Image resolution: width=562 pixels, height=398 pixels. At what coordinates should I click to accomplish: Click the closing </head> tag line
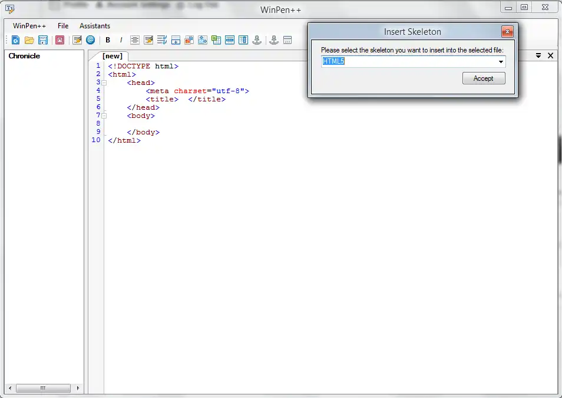tap(143, 107)
